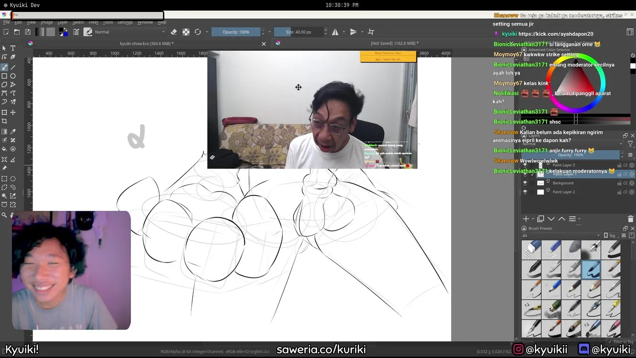The width and height of the screenshot is (636, 358).
Task: Select the Reference Images pin tool
Action: click(x=4, y=169)
